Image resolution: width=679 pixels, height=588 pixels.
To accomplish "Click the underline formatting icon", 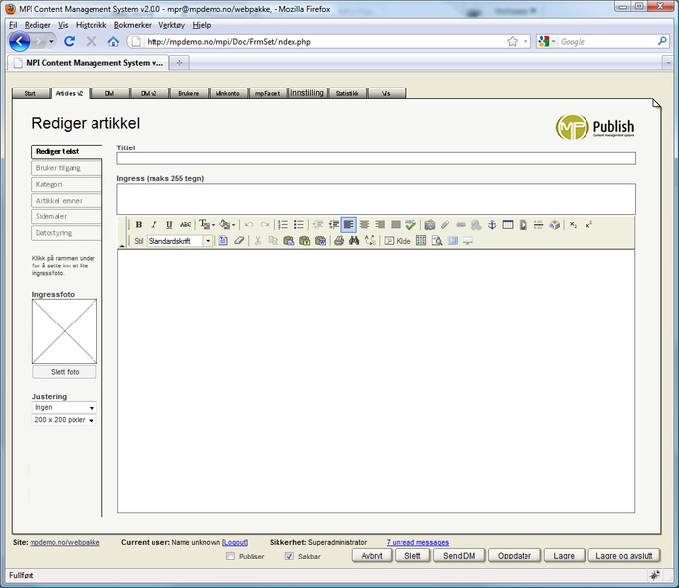I will pyautogui.click(x=169, y=225).
